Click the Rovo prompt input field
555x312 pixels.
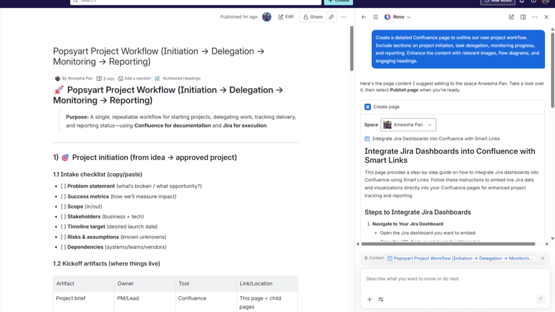tap(455, 279)
